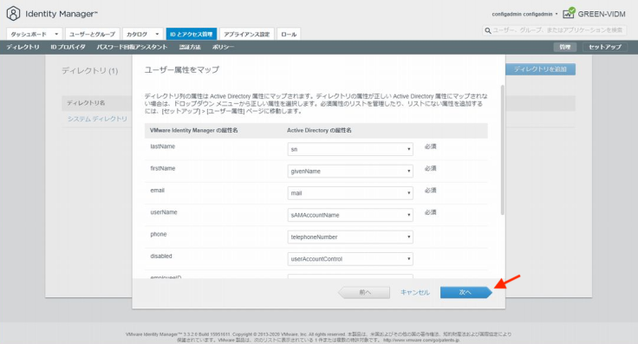Click the lastName attribute label
The width and height of the screenshot is (638, 344).
(162, 146)
